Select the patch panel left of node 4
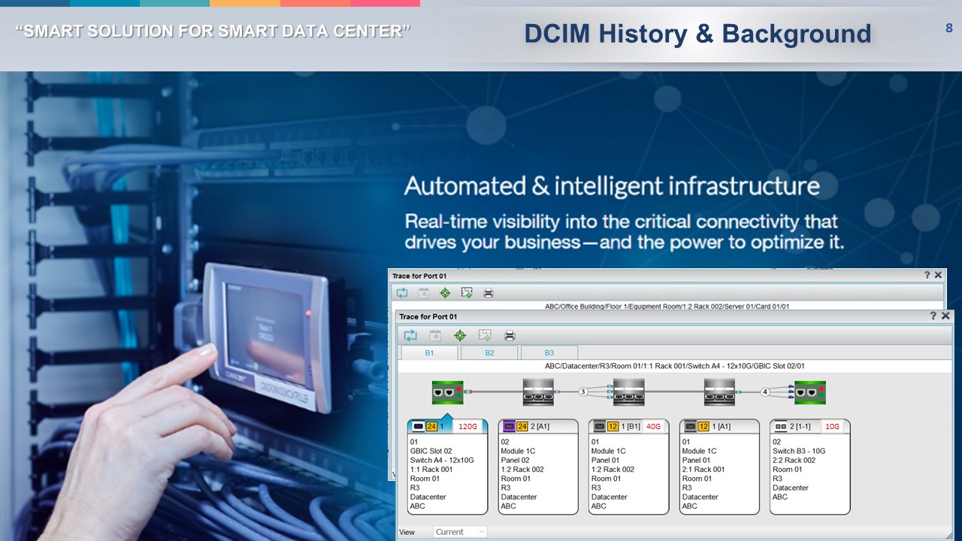Image resolution: width=962 pixels, height=541 pixels. point(719,391)
